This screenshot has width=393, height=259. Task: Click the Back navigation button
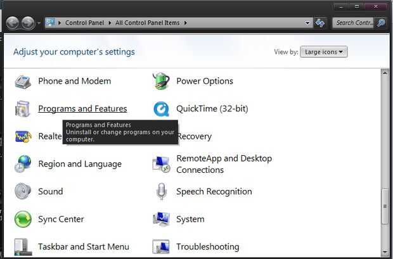pos(13,23)
